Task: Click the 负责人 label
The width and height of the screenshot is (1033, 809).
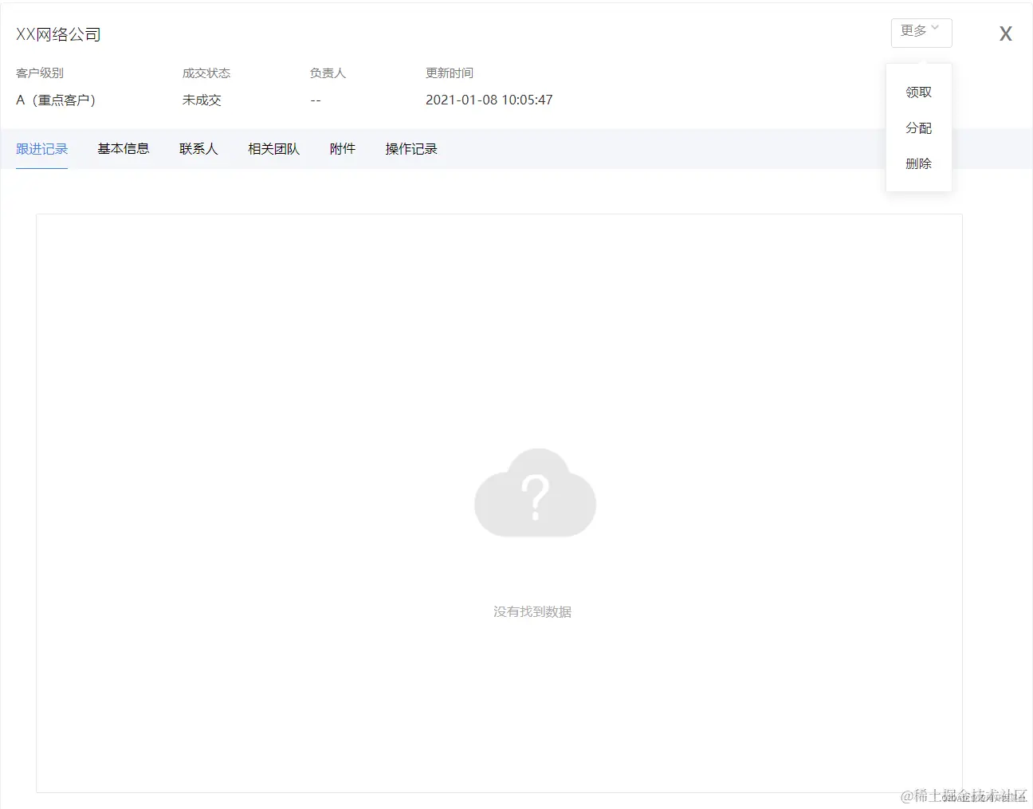Action: 328,73
